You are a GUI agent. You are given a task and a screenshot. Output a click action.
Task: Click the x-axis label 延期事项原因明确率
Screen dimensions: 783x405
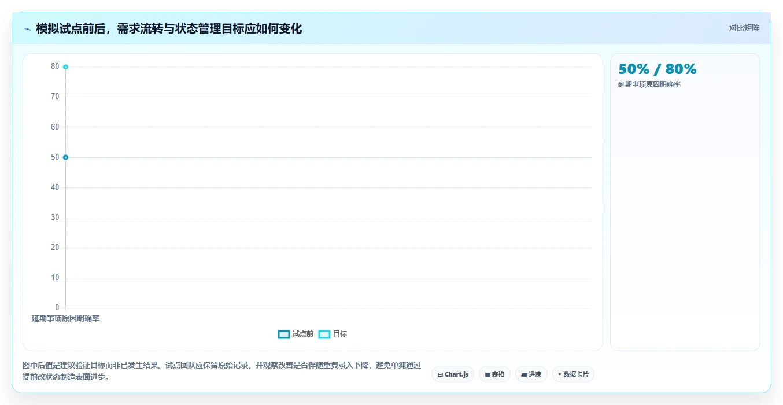tap(65, 319)
